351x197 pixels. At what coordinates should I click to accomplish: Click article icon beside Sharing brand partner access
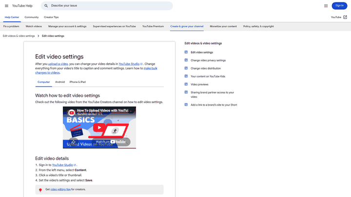186,92
